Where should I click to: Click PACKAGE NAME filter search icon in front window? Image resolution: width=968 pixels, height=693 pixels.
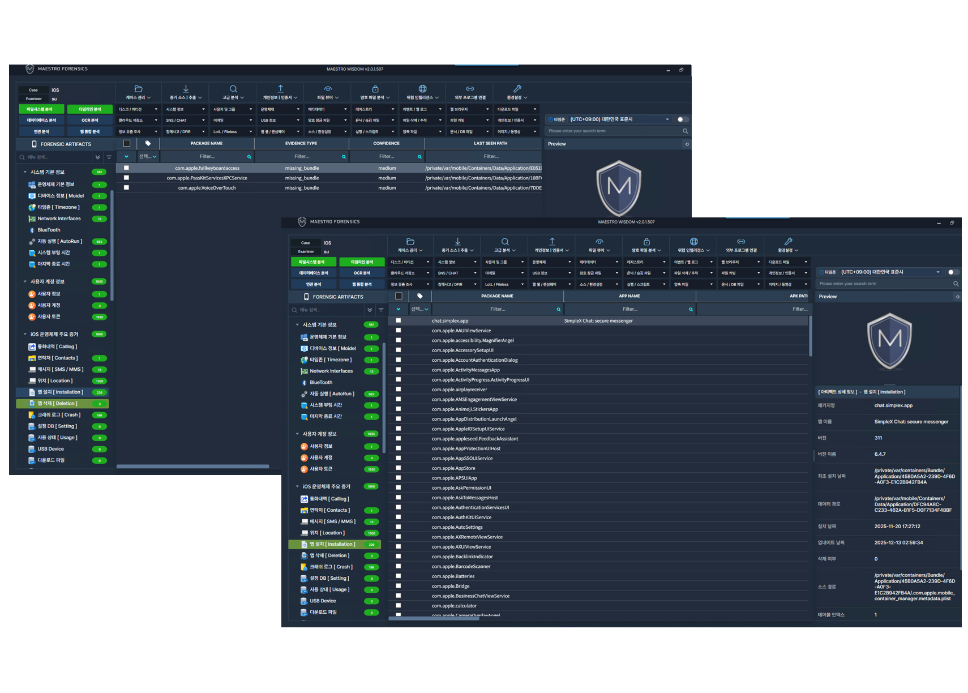pyautogui.click(x=558, y=309)
